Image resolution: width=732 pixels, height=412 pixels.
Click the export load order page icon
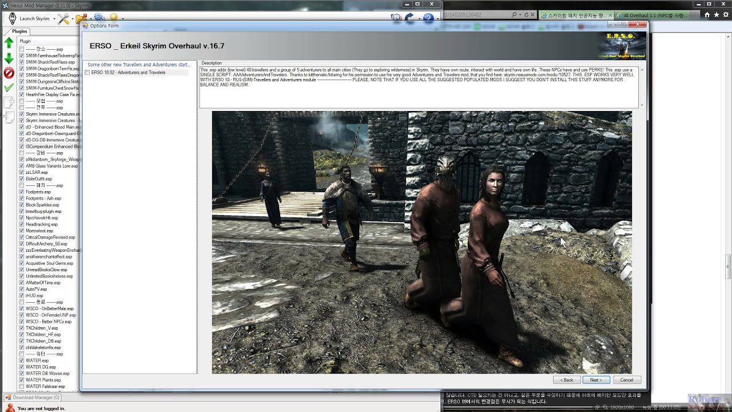[9, 103]
